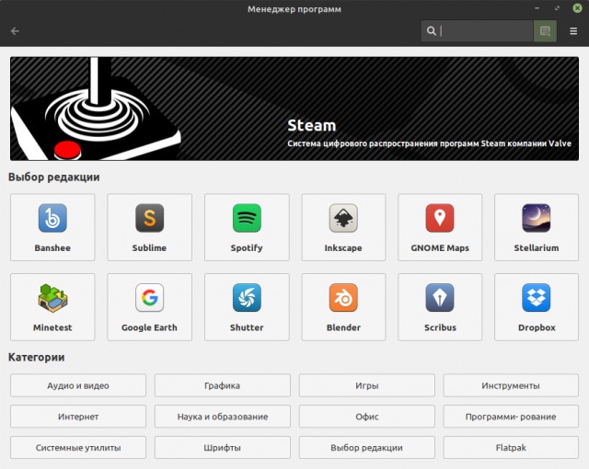
Task: Open the Google Earth app tile
Action: (149, 307)
